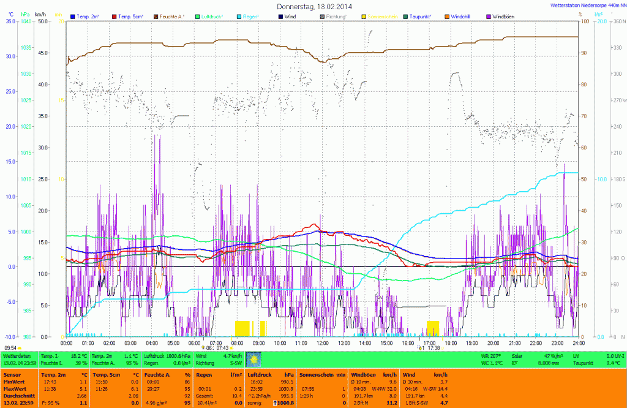Click the sunny weather icon in green bar

coord(253,360)
